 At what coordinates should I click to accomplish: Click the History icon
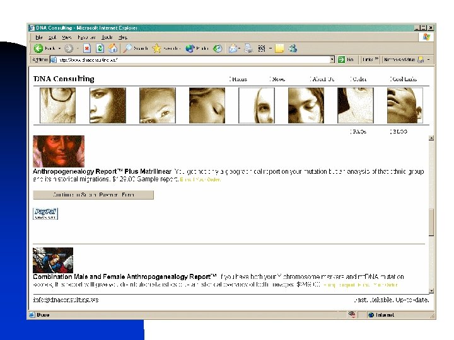pyautogui.click(x=218, y=48)
